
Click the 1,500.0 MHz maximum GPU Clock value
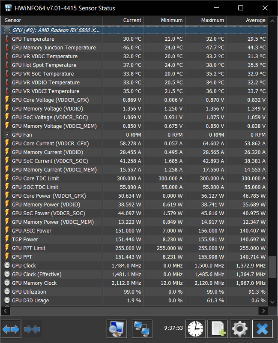(x=209, y=265)
